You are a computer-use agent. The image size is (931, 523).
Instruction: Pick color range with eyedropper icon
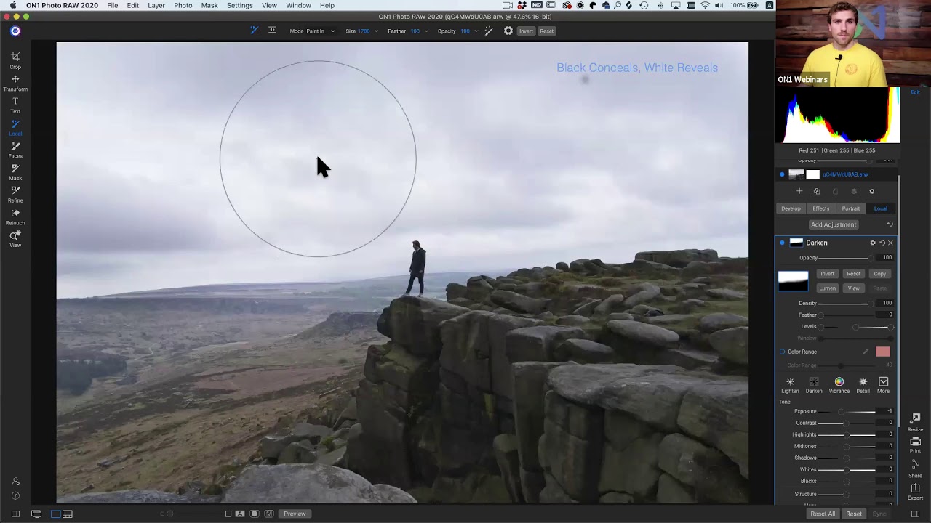click(866, 352)
